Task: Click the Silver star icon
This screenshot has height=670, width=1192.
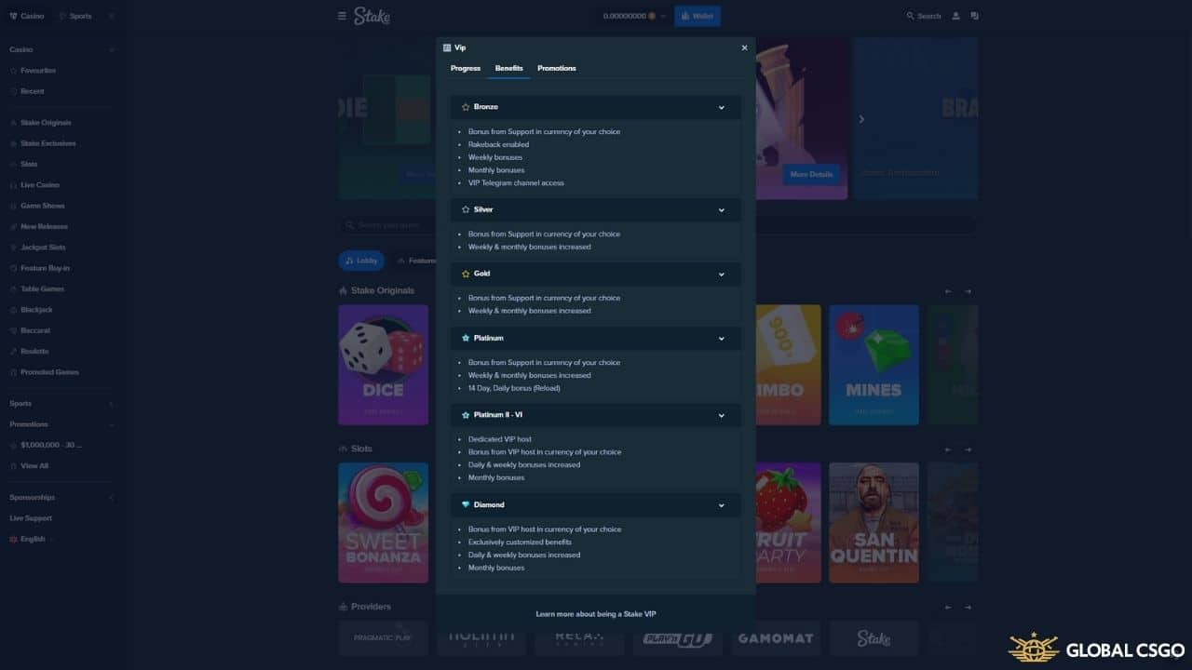Action: [466, 209]
